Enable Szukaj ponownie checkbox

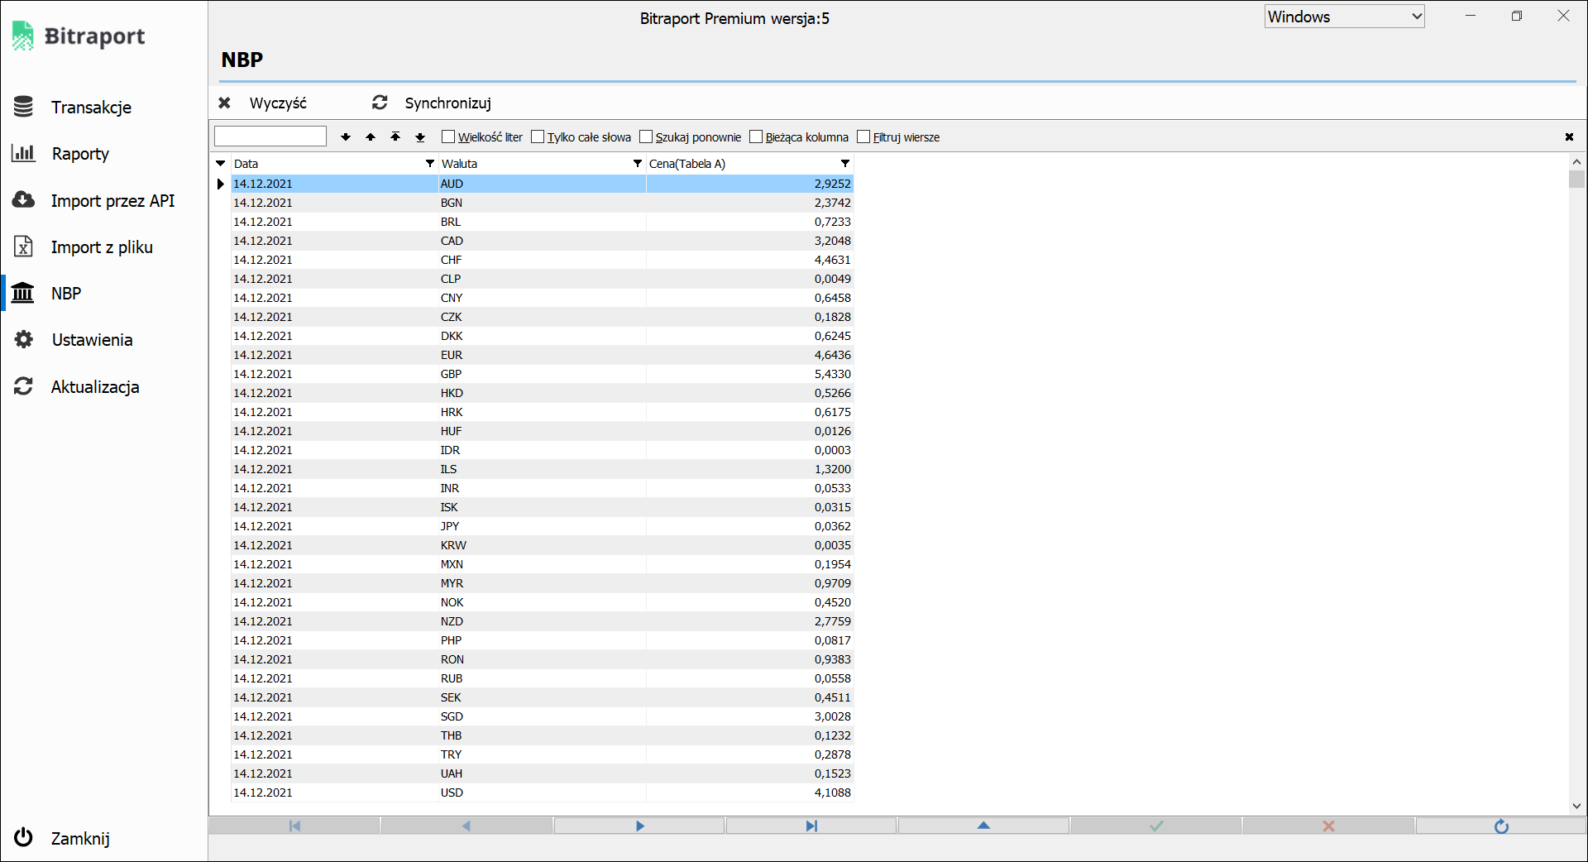[x=646, y=136]
